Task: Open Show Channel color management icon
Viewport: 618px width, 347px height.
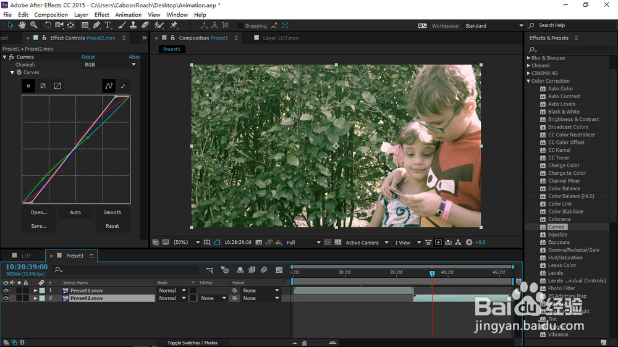Action: [x=279, y=243]
